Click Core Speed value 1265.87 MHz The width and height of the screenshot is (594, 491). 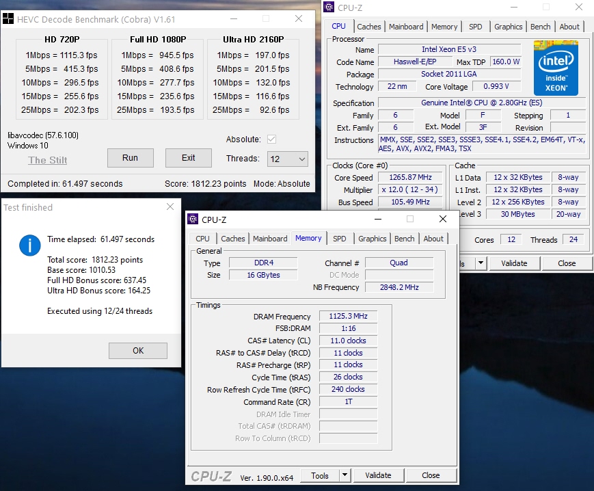pyautogui.click(x=410, y=177)
